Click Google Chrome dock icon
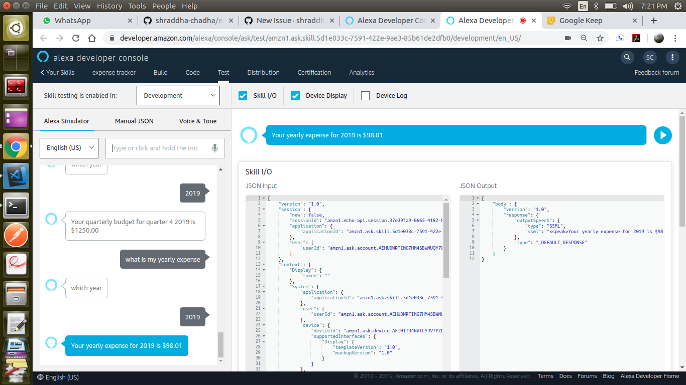Viewport: 686px width, 385px height. click(x=16, y=147)
